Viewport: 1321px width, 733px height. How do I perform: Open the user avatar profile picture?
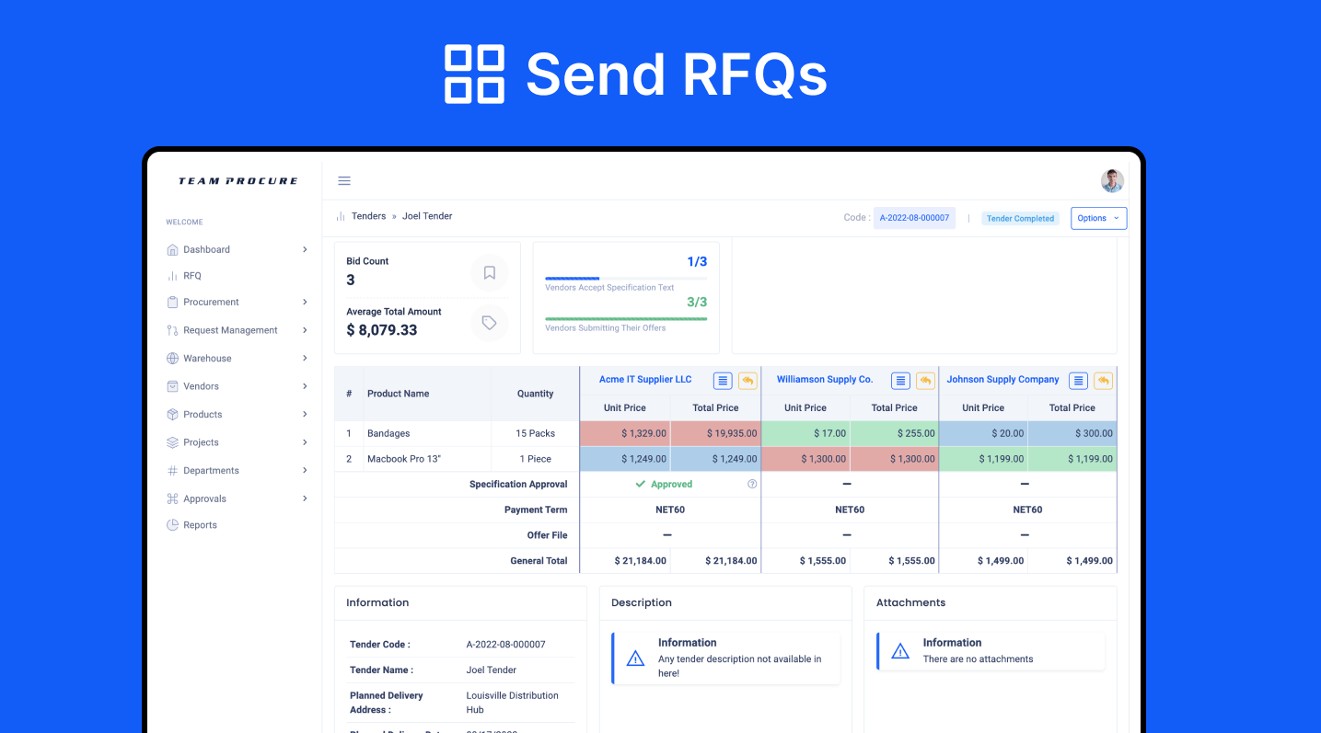(x=1112, y=181)
